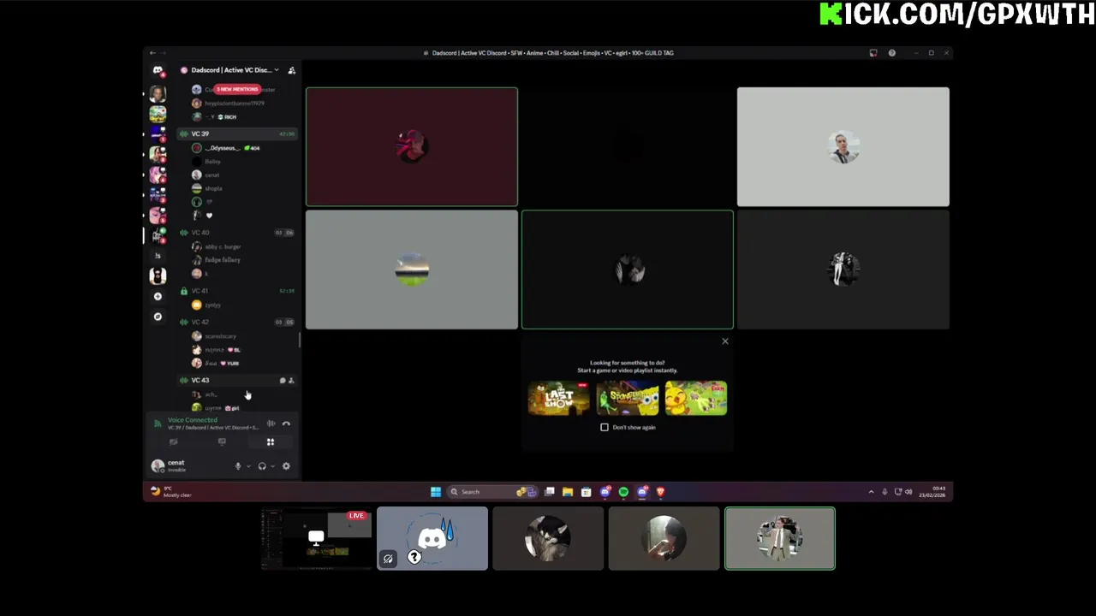The width and height of the screenshot is (1096, 616).
Task: Expand microphone input options arrow
Action: click(x=248, y=466)
